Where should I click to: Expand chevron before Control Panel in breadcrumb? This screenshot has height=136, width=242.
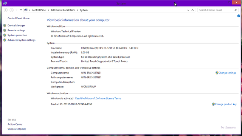click(29, 10)
